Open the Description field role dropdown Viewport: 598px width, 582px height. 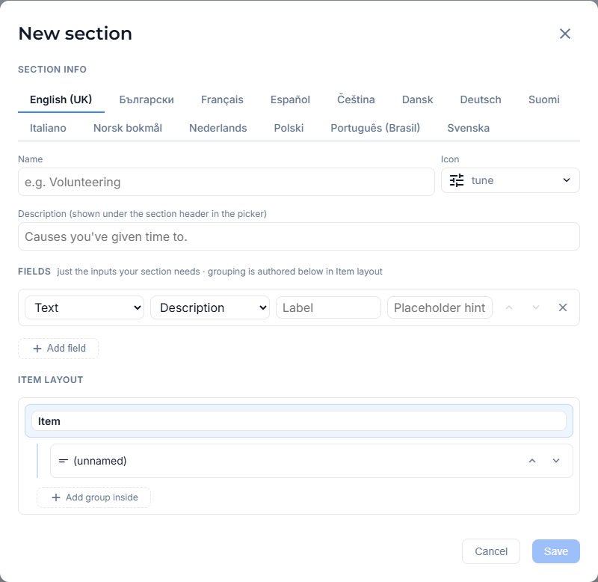pyautogui.click(x=210, y=307)
